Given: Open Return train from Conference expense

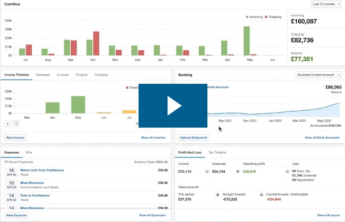Looking at the screenshot, I should pos(42,170).
